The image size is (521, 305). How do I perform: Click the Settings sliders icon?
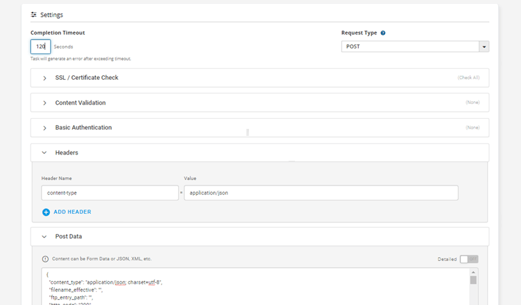(34, 15)
